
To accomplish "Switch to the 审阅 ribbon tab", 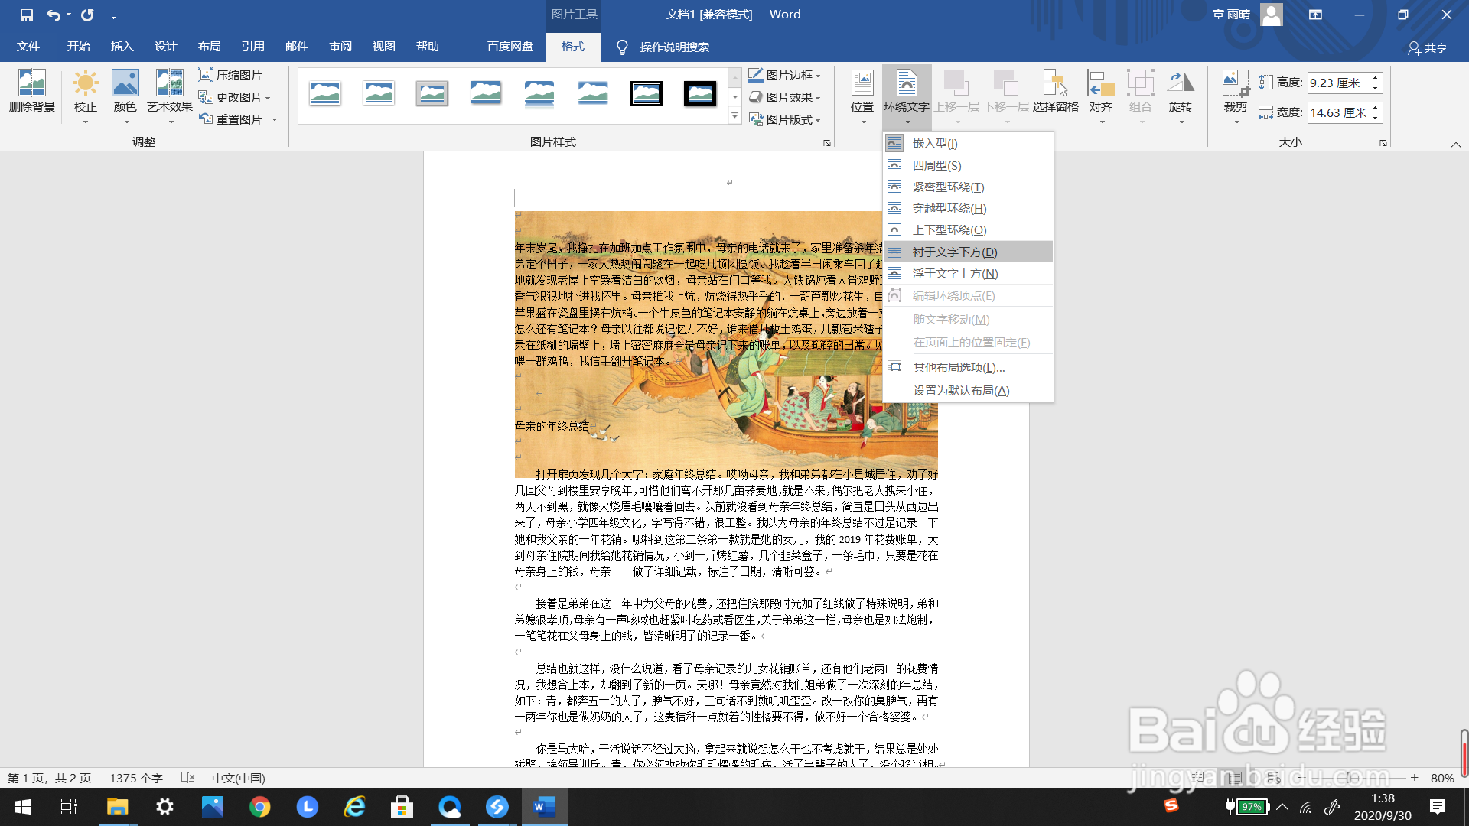I will pyautogui.click(x=340, y=46).
